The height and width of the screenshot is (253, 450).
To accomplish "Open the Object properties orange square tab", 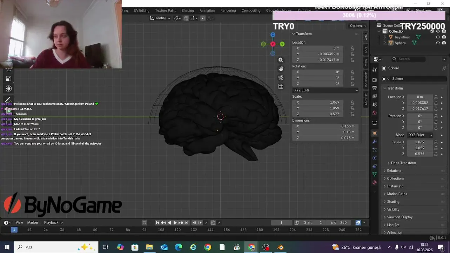I will point(375,133).
